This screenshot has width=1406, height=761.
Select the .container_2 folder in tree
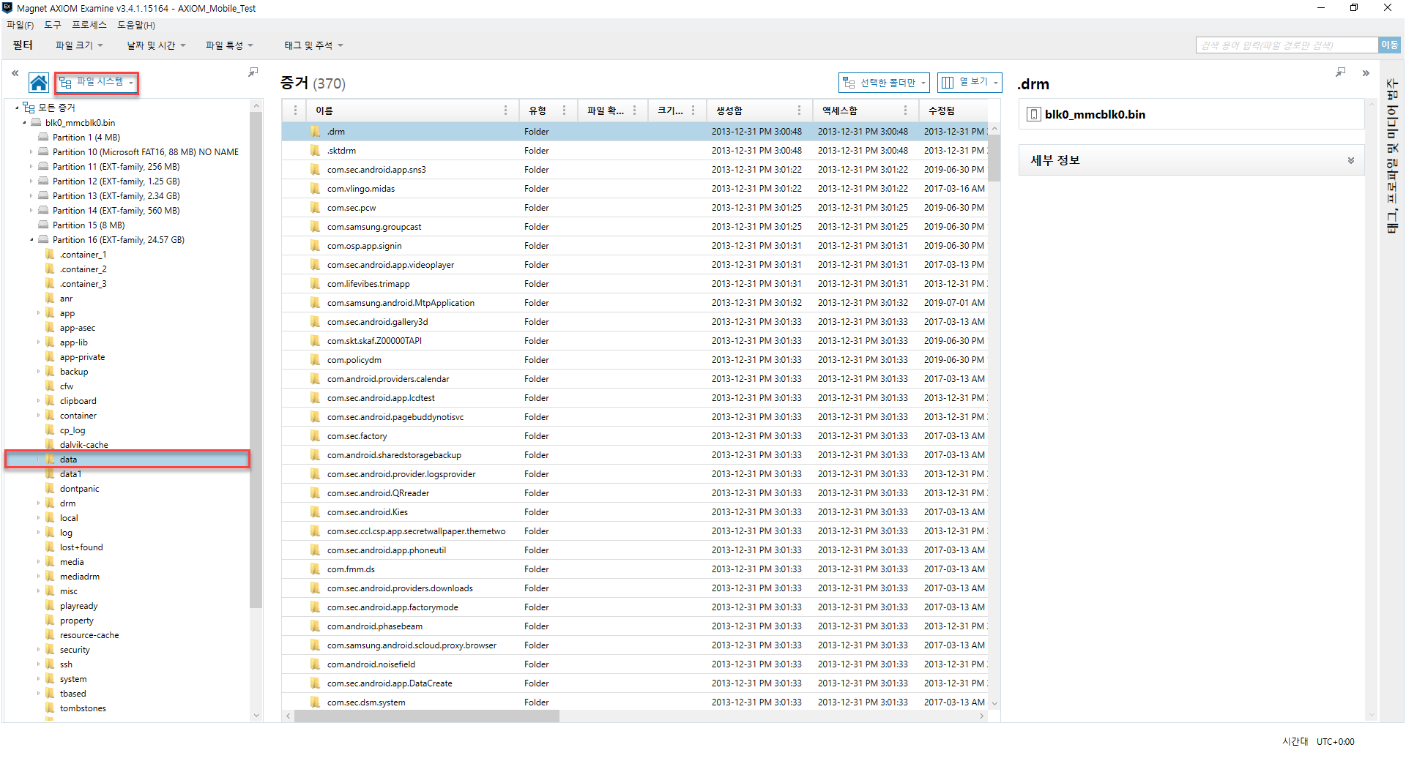point(83,269)
